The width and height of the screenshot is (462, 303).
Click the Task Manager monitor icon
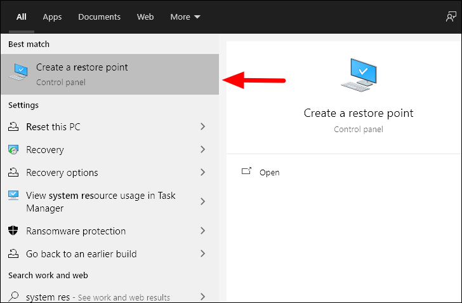click(x=13, y=195)
